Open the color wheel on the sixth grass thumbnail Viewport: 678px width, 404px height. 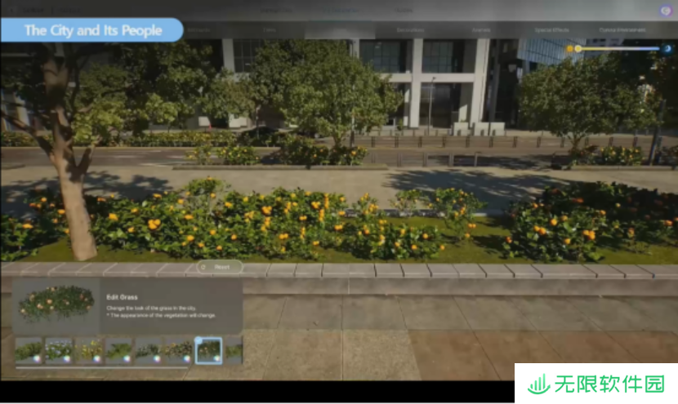pyautogui.click(x=187, y=358)
